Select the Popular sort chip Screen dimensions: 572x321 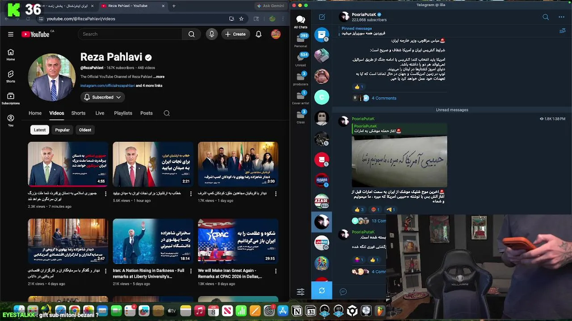(62, 130)
